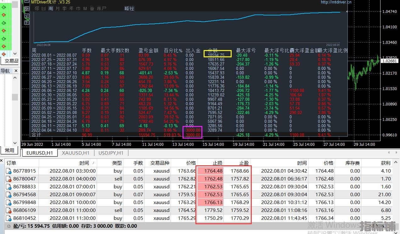Click the navigator scrollbar thumb
This screenshot has height=234, width=400.
[15, 97]
